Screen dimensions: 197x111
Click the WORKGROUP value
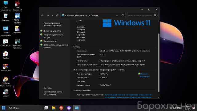pyautogui.click(x=105, y=85)
